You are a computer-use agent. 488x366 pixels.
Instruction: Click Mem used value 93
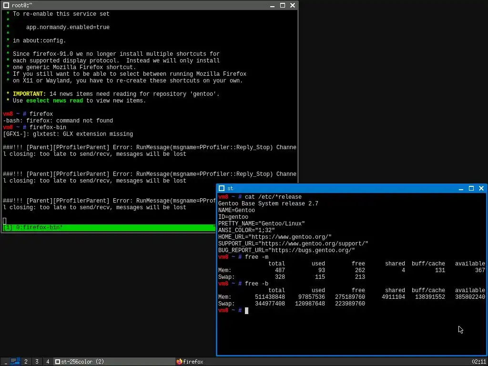[x=322, y=271]
